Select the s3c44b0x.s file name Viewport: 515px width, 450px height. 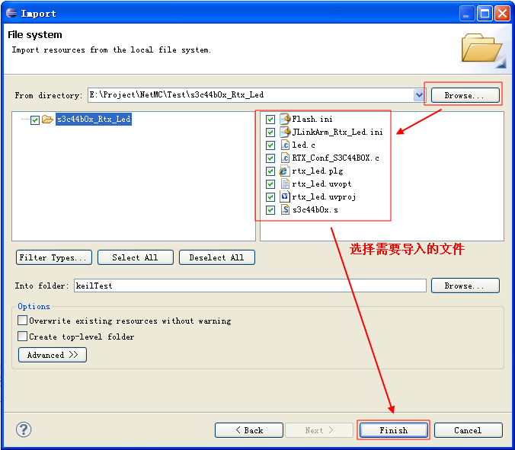315,209
